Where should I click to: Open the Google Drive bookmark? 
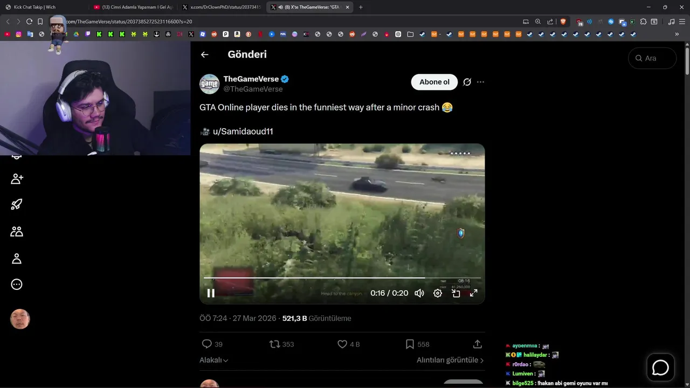(76, 34)
